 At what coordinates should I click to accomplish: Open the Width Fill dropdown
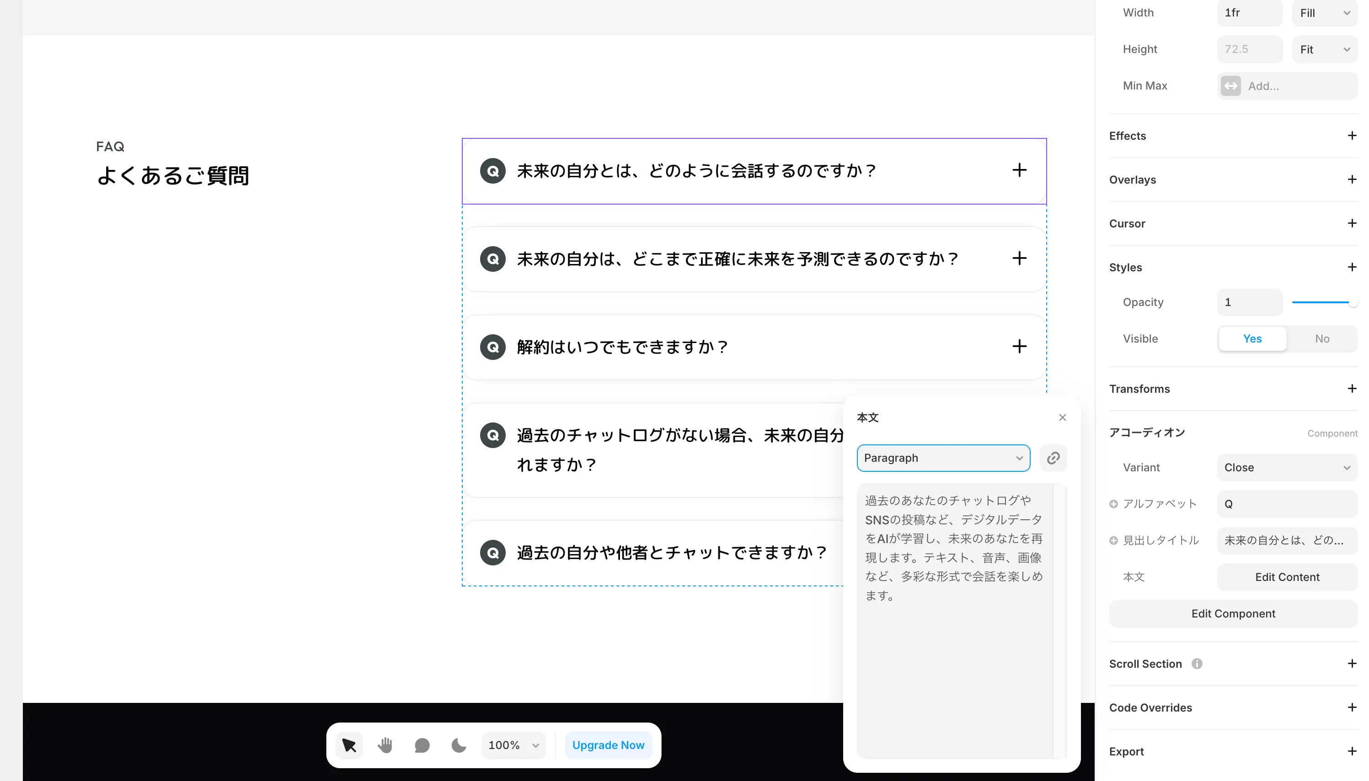point(1325,13)
